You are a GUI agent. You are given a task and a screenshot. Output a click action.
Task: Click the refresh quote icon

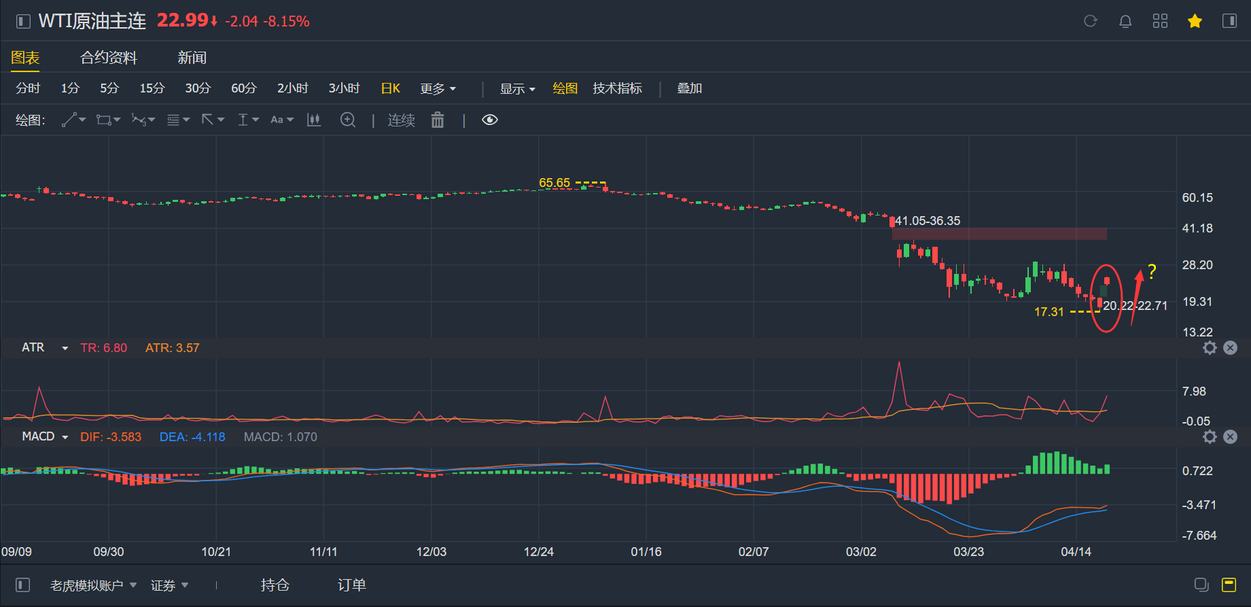(1091, 21)
